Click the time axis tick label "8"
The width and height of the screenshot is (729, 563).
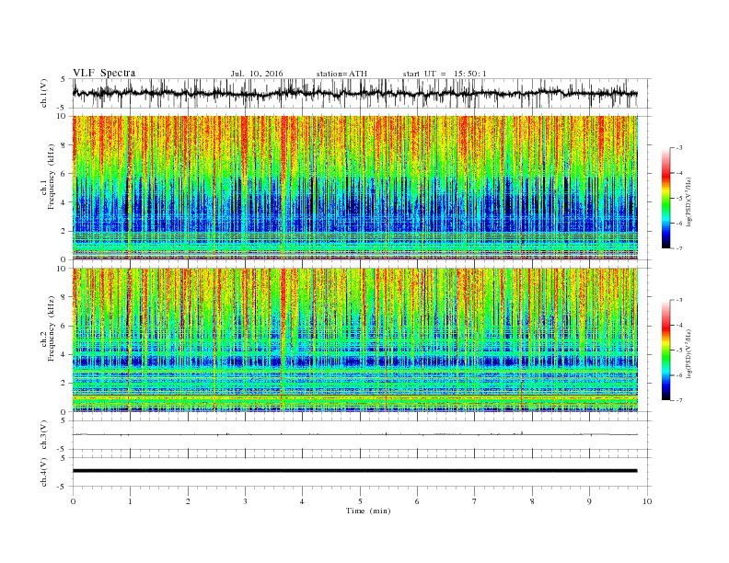[x=532, y=501]
